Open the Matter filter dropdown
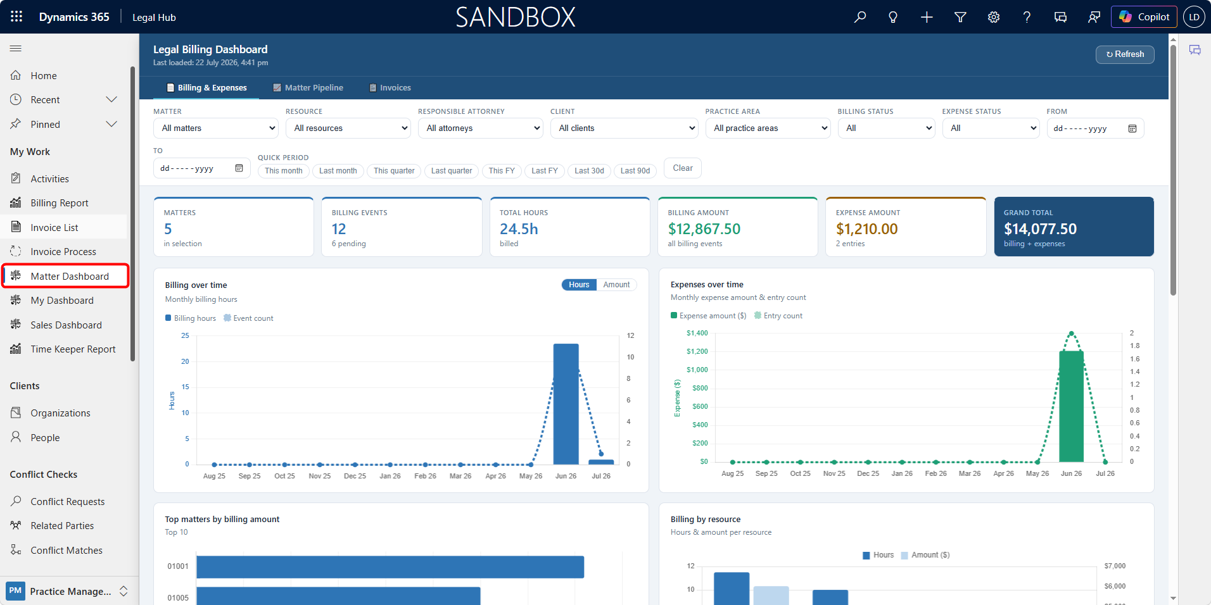The image size is (1211, 605). click(x=216, y=128)
